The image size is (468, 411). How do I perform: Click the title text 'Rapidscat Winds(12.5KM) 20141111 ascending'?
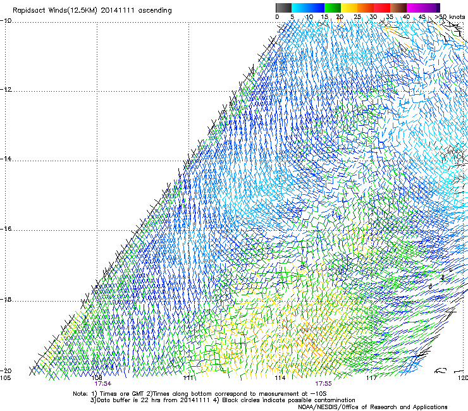point(92,11)
